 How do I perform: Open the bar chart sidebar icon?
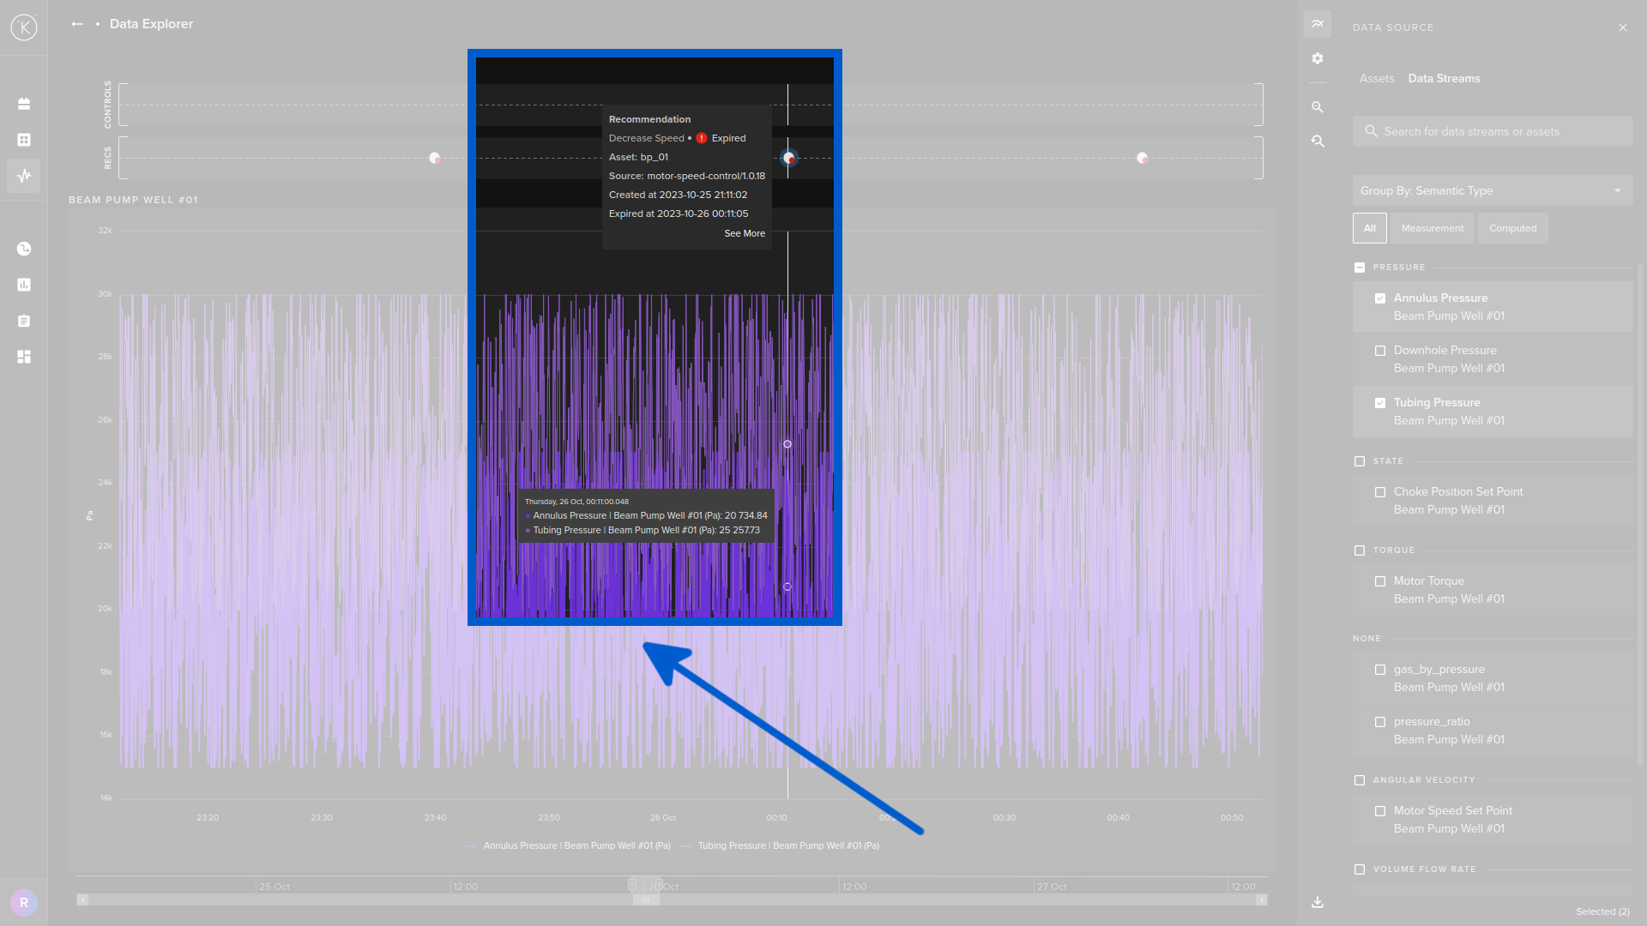pos(24,285)
